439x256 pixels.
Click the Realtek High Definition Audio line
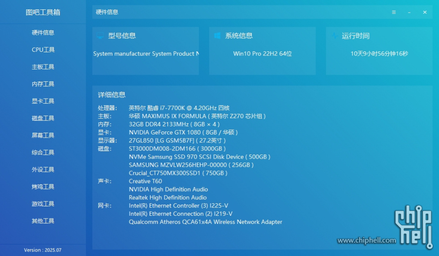point(168,197)
